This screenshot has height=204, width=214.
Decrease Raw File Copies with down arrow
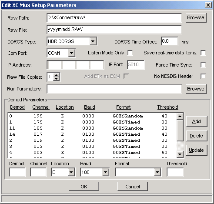(x=56, y=79)
